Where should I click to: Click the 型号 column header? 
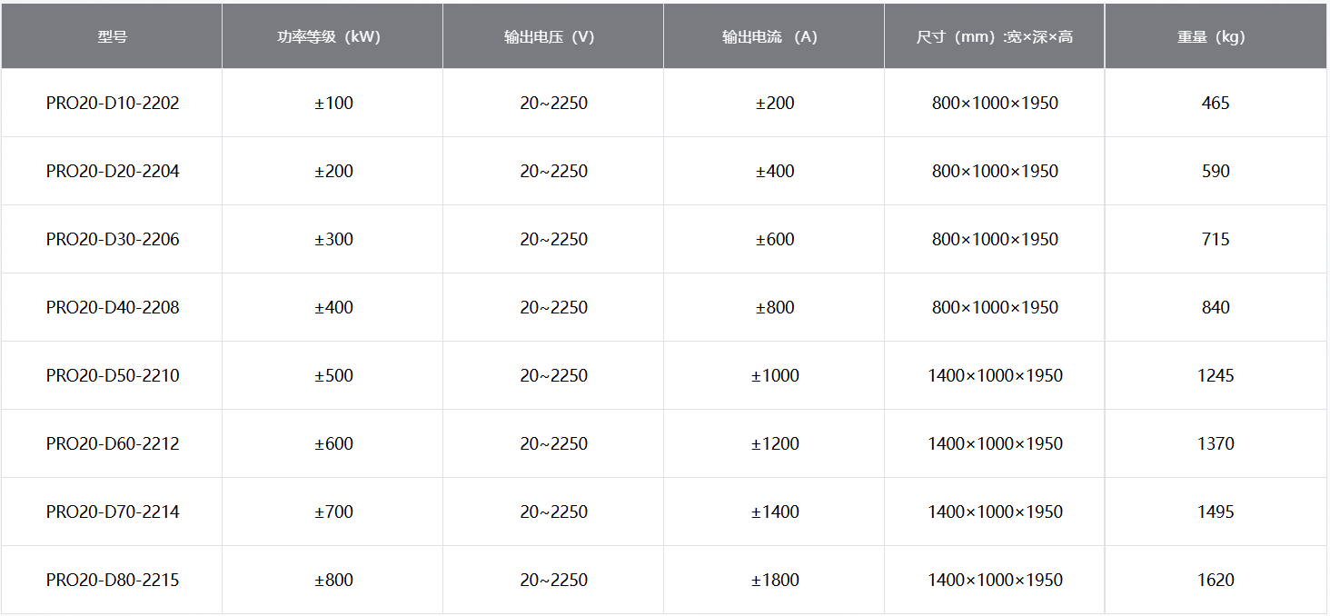pos(112,37)
